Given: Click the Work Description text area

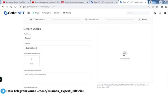Looking at the screenshot, I should pos(58,78).
